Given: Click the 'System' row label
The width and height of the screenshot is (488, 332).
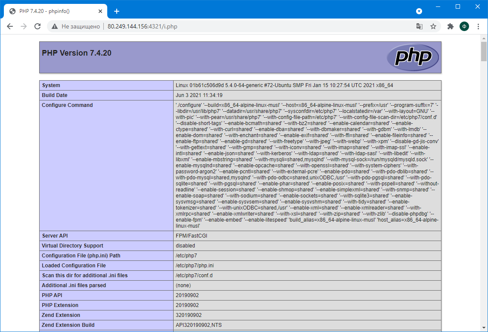Looking at the screenshot, I should (51, 85).
